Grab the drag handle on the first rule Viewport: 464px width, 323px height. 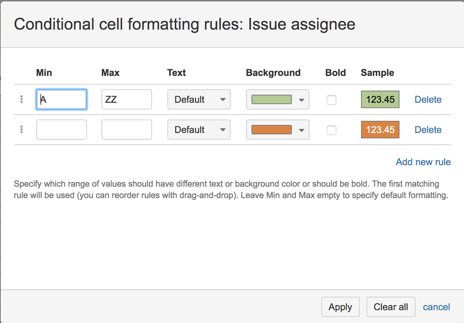(21, 99)
